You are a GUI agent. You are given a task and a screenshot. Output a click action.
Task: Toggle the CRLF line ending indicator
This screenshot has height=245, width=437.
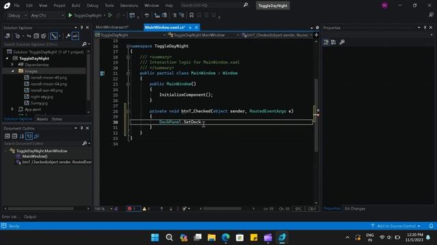(x=312, y=209)
